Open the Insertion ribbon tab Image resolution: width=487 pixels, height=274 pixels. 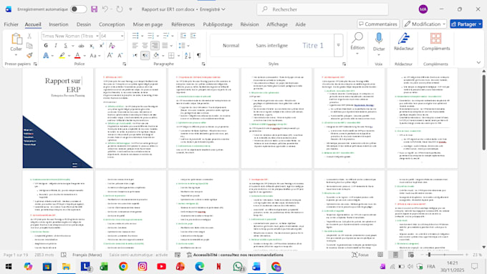tap(59, 24)
